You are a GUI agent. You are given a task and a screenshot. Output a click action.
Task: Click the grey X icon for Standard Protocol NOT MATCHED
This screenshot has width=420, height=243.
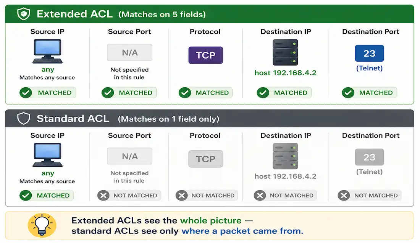pos(182,196)
